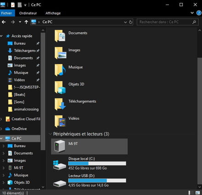The image size is (202, 195).
Task: Open the Fichier menu
Action: click(x=7, y=13)
